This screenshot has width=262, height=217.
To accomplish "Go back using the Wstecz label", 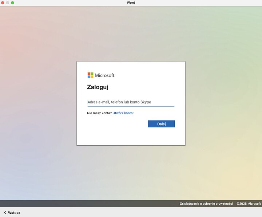I will [14, 213].
